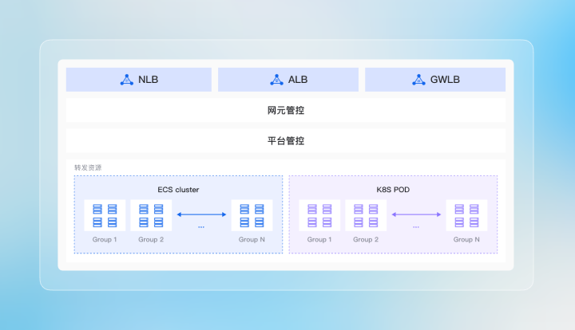
Task: Click the purple double arrow in K8S POD
Action: pyautogui.click(x=416, y=214)
